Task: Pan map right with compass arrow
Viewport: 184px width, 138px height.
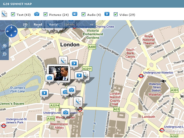Action: [15, 31]
